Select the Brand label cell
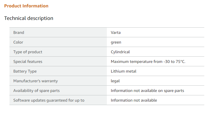The image size is (212, 115). point(58,32)
